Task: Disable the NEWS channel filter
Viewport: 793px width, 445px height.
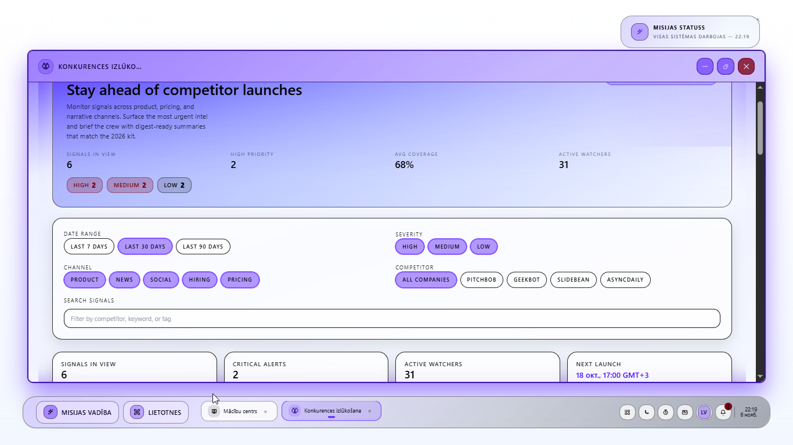Action: 124,280
